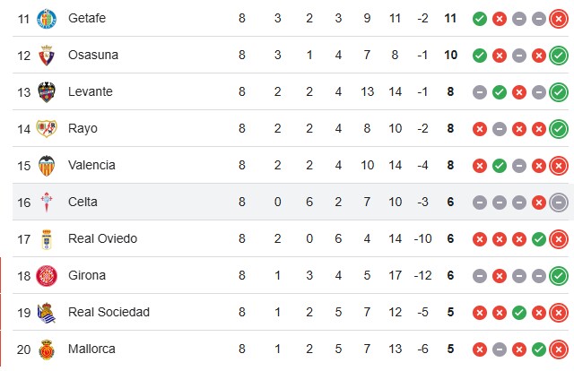
Task: Click the Levante club crest icon
Action: [47, 91]
